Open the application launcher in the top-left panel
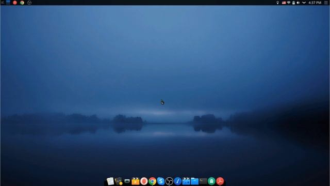The image size is (330, 186). (3, 3)
